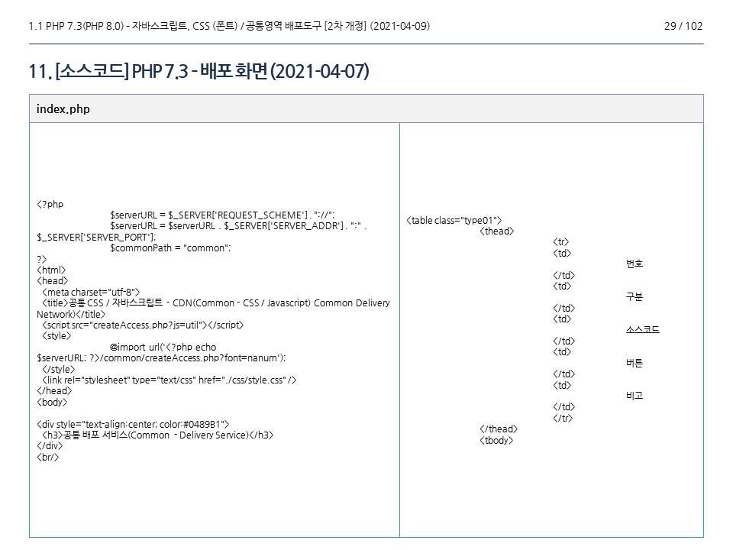Click the div style text-align:center line
This screenshot has width=733, height=550.
coord(133,424)
